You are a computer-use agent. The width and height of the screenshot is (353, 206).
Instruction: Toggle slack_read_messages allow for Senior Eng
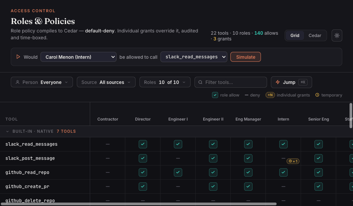(318, 144)
